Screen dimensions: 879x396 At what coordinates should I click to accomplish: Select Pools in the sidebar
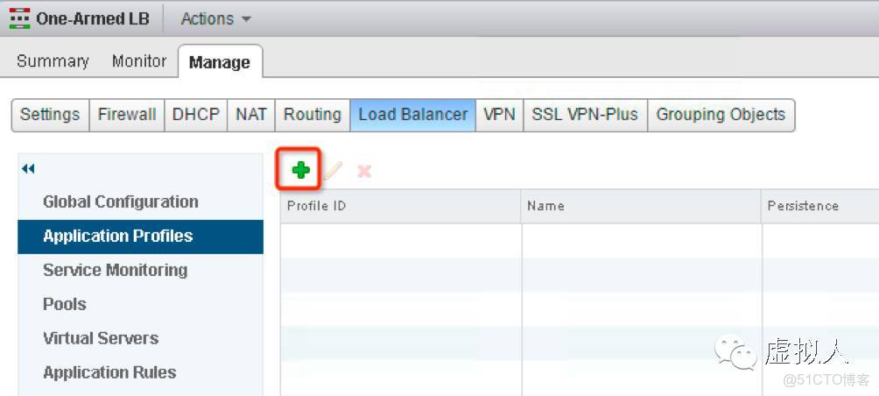point(140,305)
